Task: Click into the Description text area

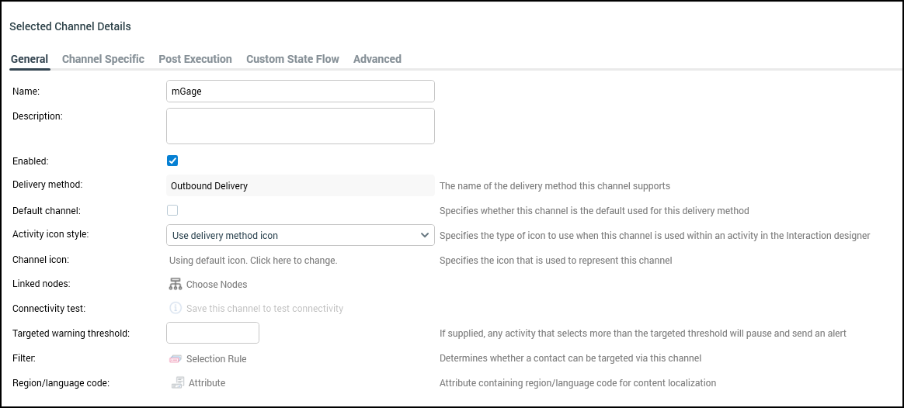Action: 300,126
